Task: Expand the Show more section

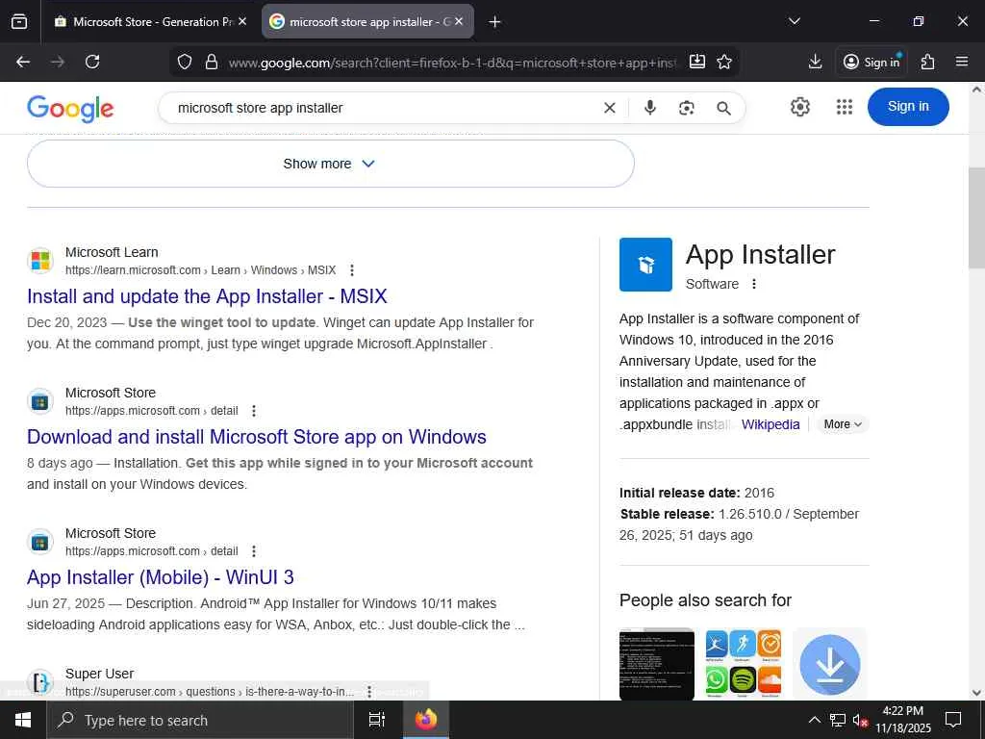Action: click(x=331, y=164)
